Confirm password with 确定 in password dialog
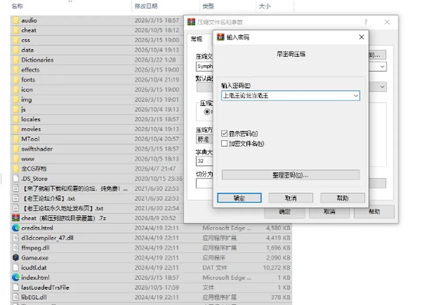This screenshot has width=422, height=305. pyautogui.click(x=239, y=198)
